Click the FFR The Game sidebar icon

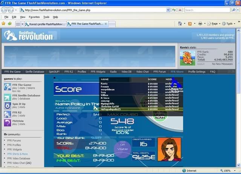pyautogui.click(x=7, y=87)
